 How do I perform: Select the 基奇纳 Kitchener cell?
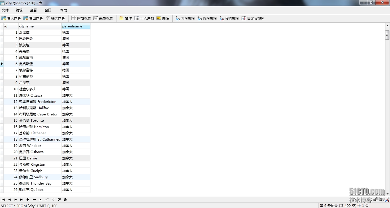(40, 133)
